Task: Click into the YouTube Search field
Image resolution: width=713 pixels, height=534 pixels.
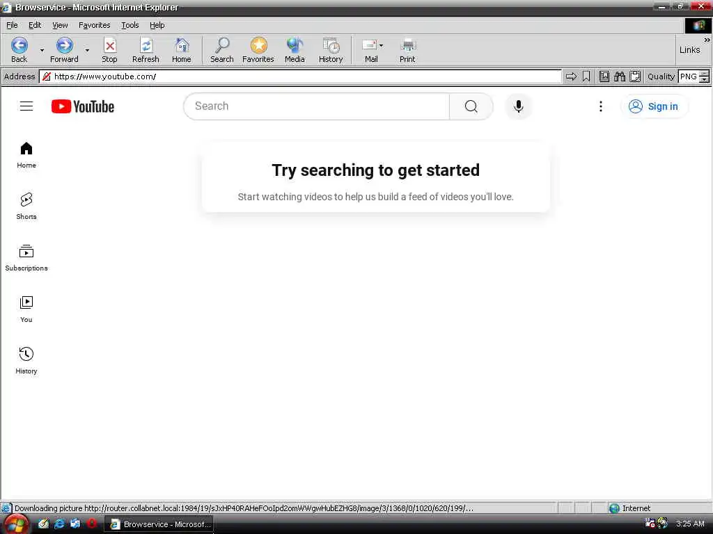Action: pyautogui.click(x=317, y=106)
